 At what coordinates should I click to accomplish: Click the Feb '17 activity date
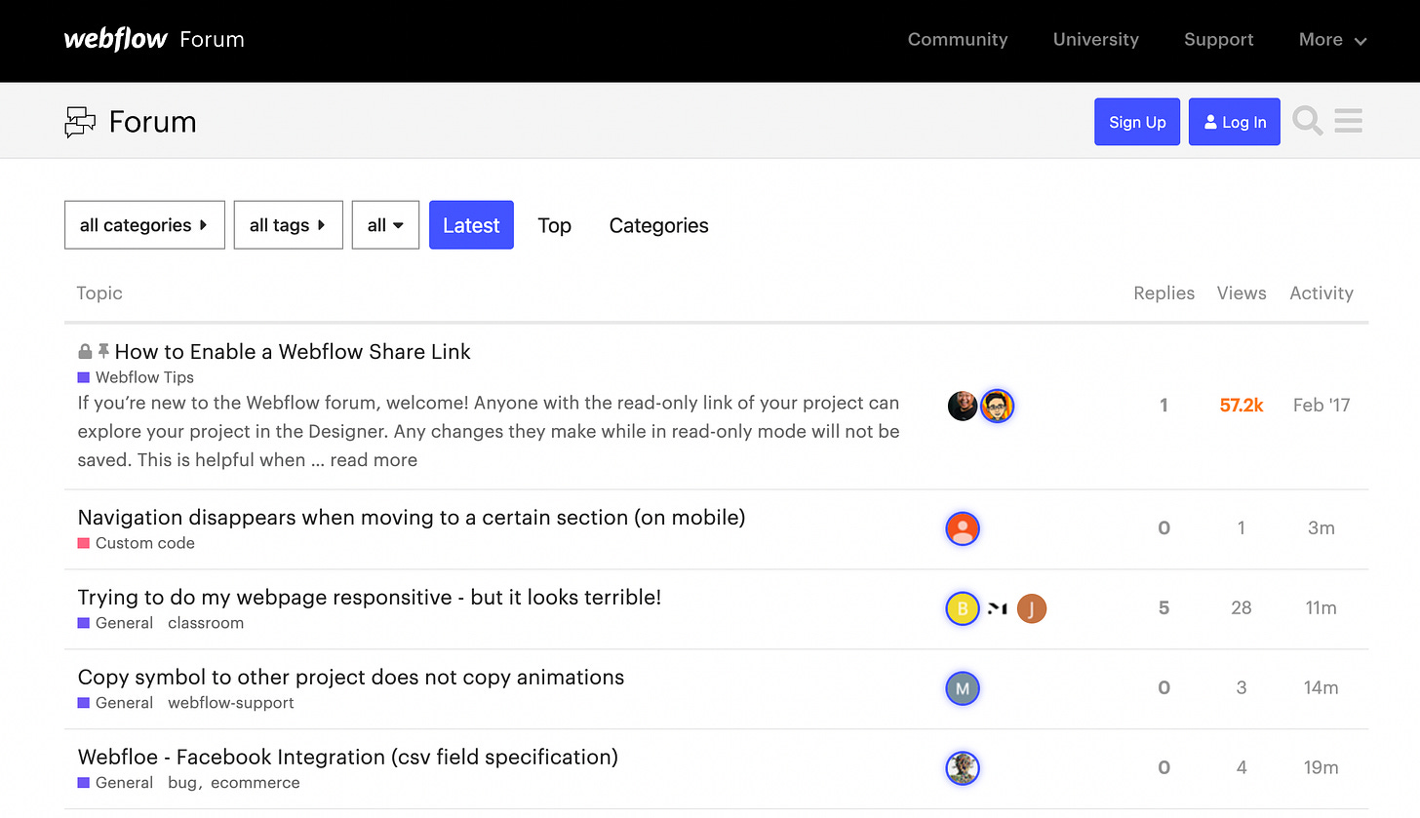tap(1321, 406)
